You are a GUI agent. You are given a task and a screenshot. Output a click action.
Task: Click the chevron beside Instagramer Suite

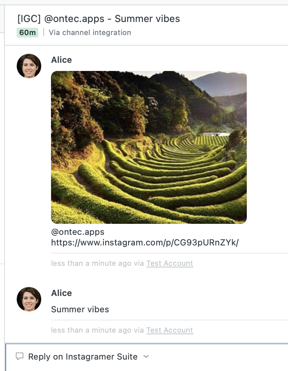[146, 357]
